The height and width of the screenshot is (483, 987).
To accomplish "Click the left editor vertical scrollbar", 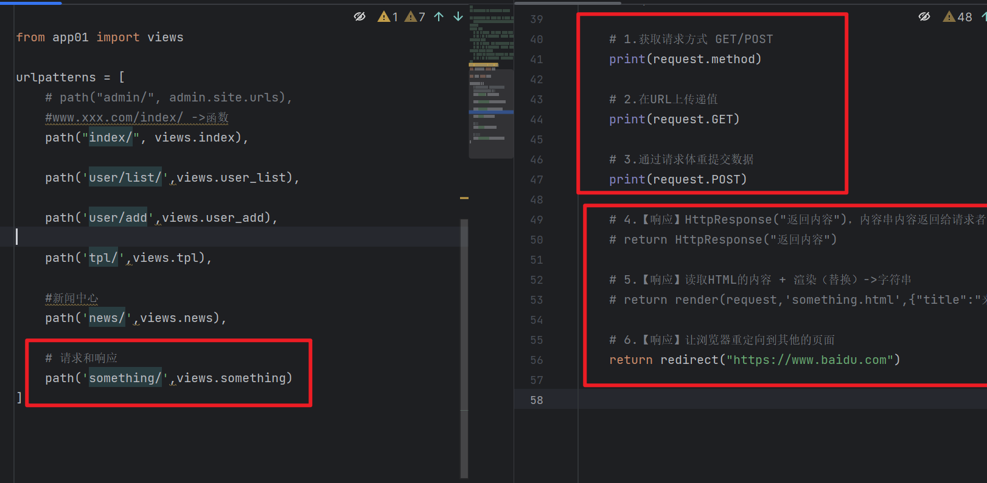I will pyautogui.click(x=464, y=349).
